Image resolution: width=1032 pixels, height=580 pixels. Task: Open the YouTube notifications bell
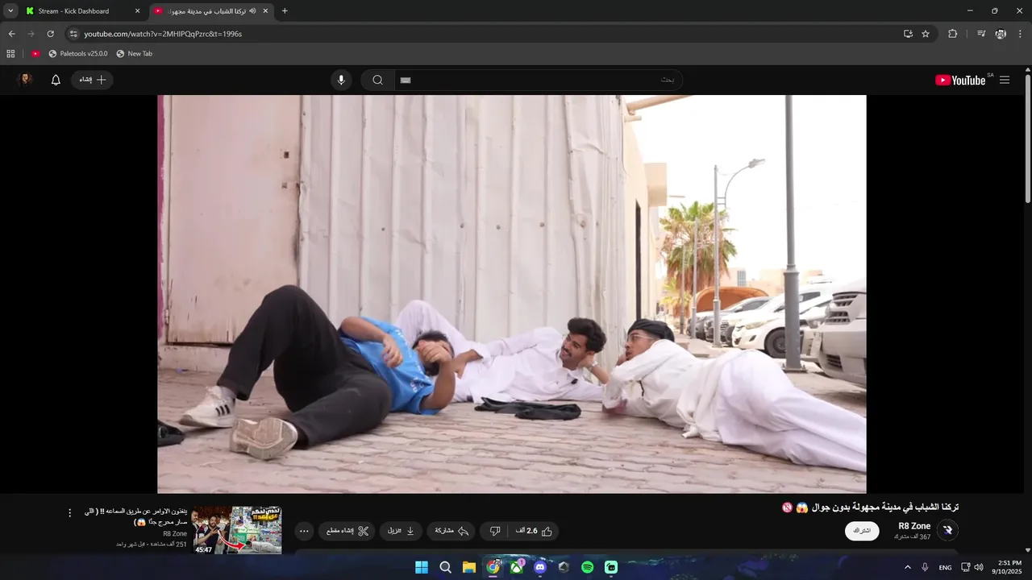56,80
